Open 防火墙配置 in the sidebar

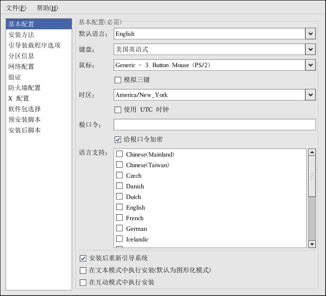24,88
